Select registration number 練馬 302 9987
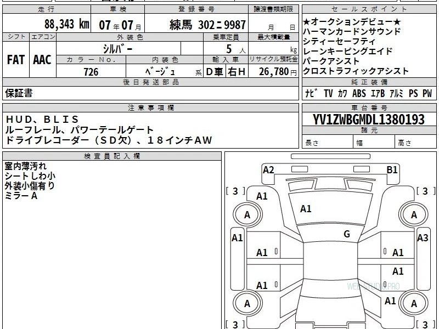The width and height of the screenshot is (439, 329). tap(208, 25)
